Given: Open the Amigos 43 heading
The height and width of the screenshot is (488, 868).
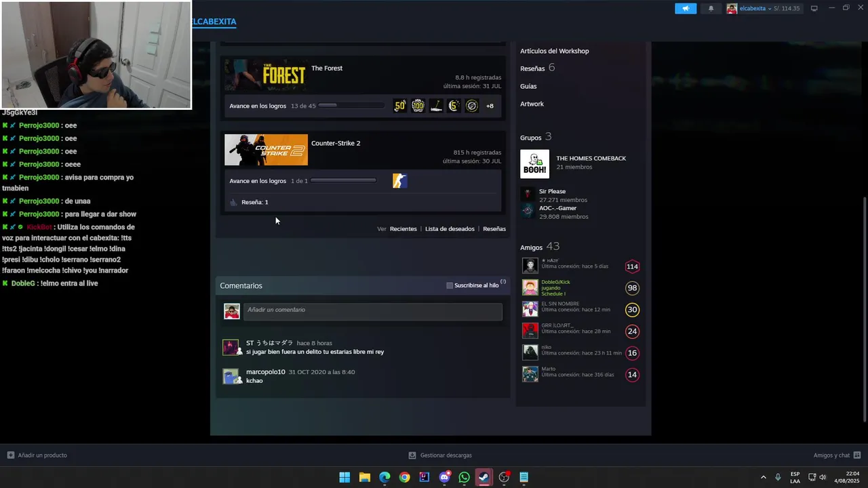Looking at the screenshot, I should (x=540, y=247).
